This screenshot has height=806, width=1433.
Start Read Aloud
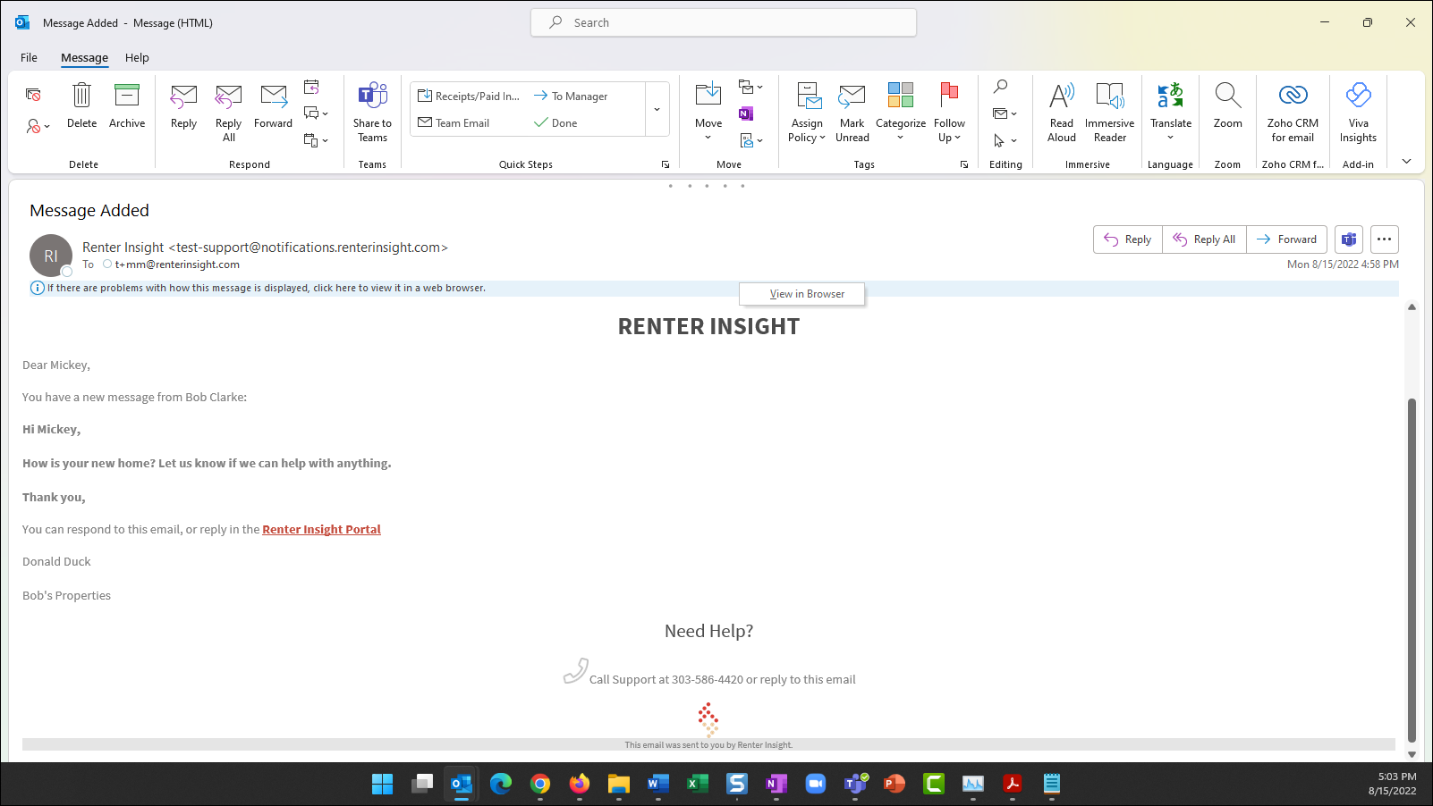pos(1062,112)
